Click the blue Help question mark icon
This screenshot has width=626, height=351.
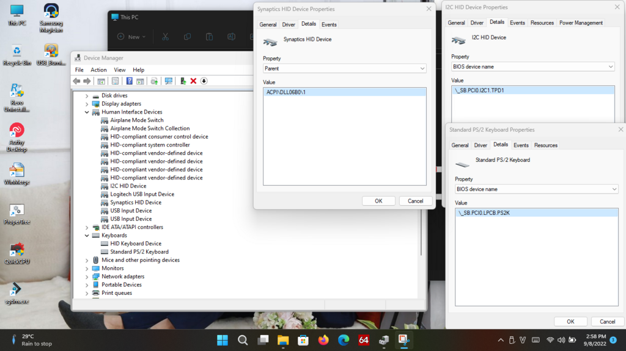pyautogui.click(x=129, y=81)
